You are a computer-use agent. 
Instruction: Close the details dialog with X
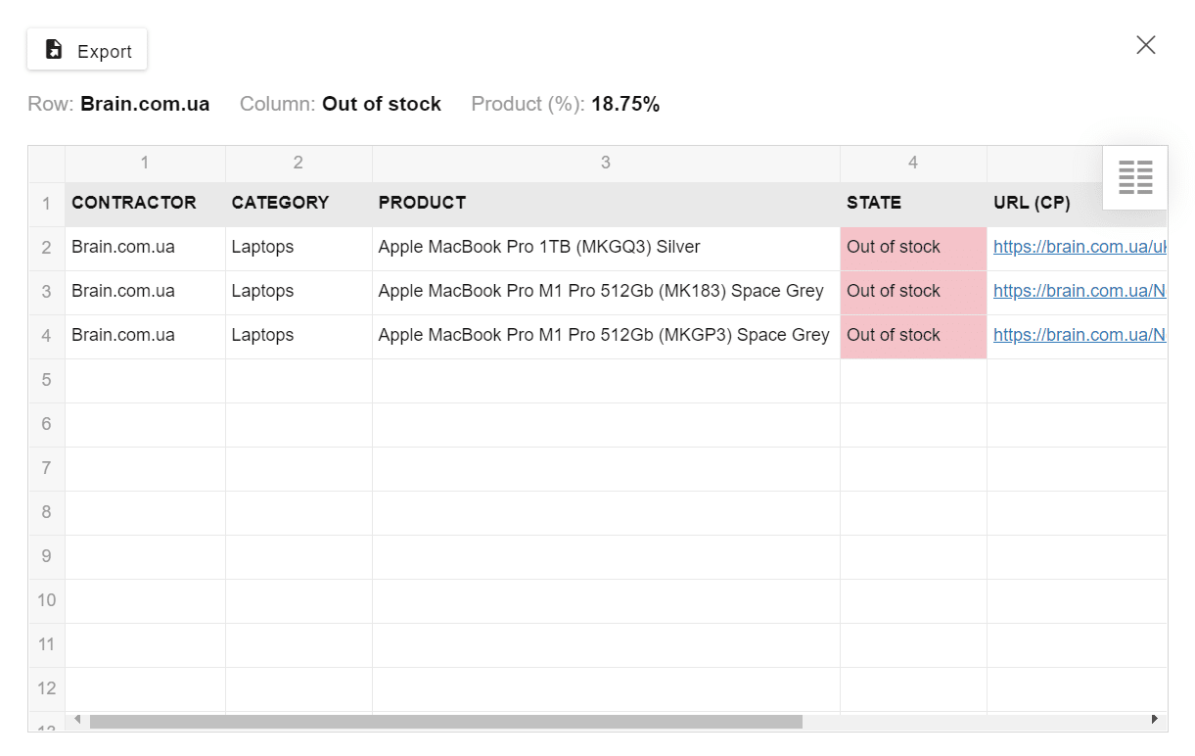point(1145,45)
